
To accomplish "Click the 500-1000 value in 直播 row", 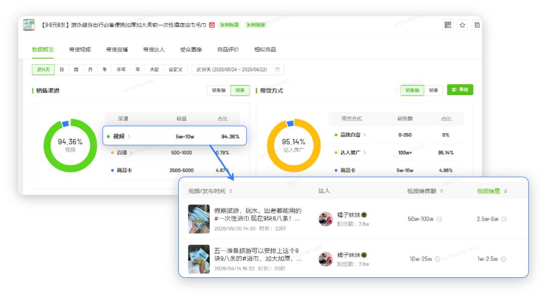I will 181,153.
